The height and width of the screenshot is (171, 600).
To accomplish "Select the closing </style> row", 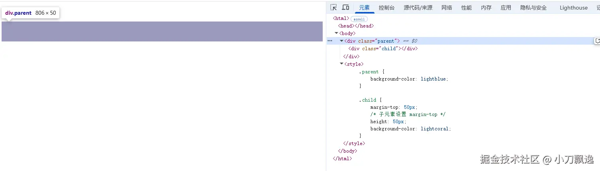I will click(x=354, y=143).
